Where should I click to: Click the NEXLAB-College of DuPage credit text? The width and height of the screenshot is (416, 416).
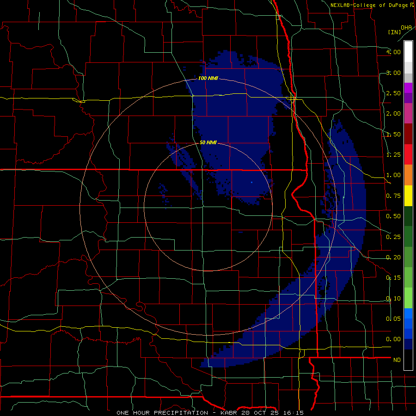click(x=369, y=5)
